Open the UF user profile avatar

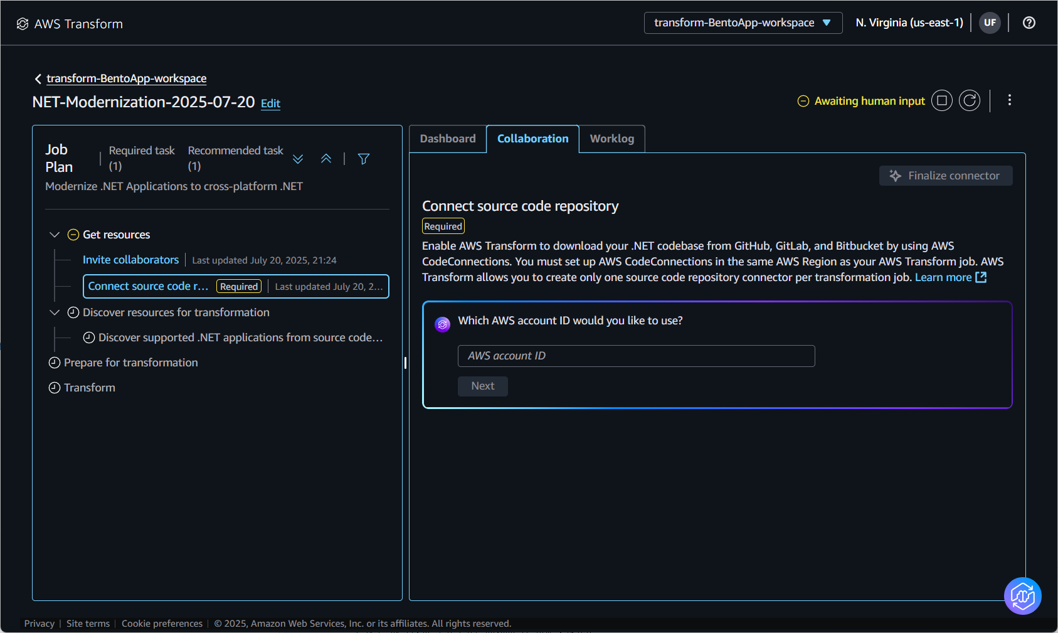point(990,23)
